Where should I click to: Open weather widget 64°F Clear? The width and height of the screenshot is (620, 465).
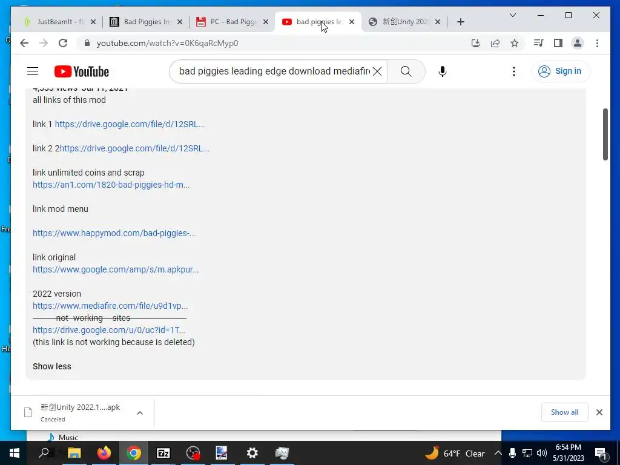click(x=455, y=453)
